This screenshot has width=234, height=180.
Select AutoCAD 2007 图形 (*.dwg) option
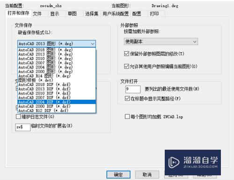point(57,63)
